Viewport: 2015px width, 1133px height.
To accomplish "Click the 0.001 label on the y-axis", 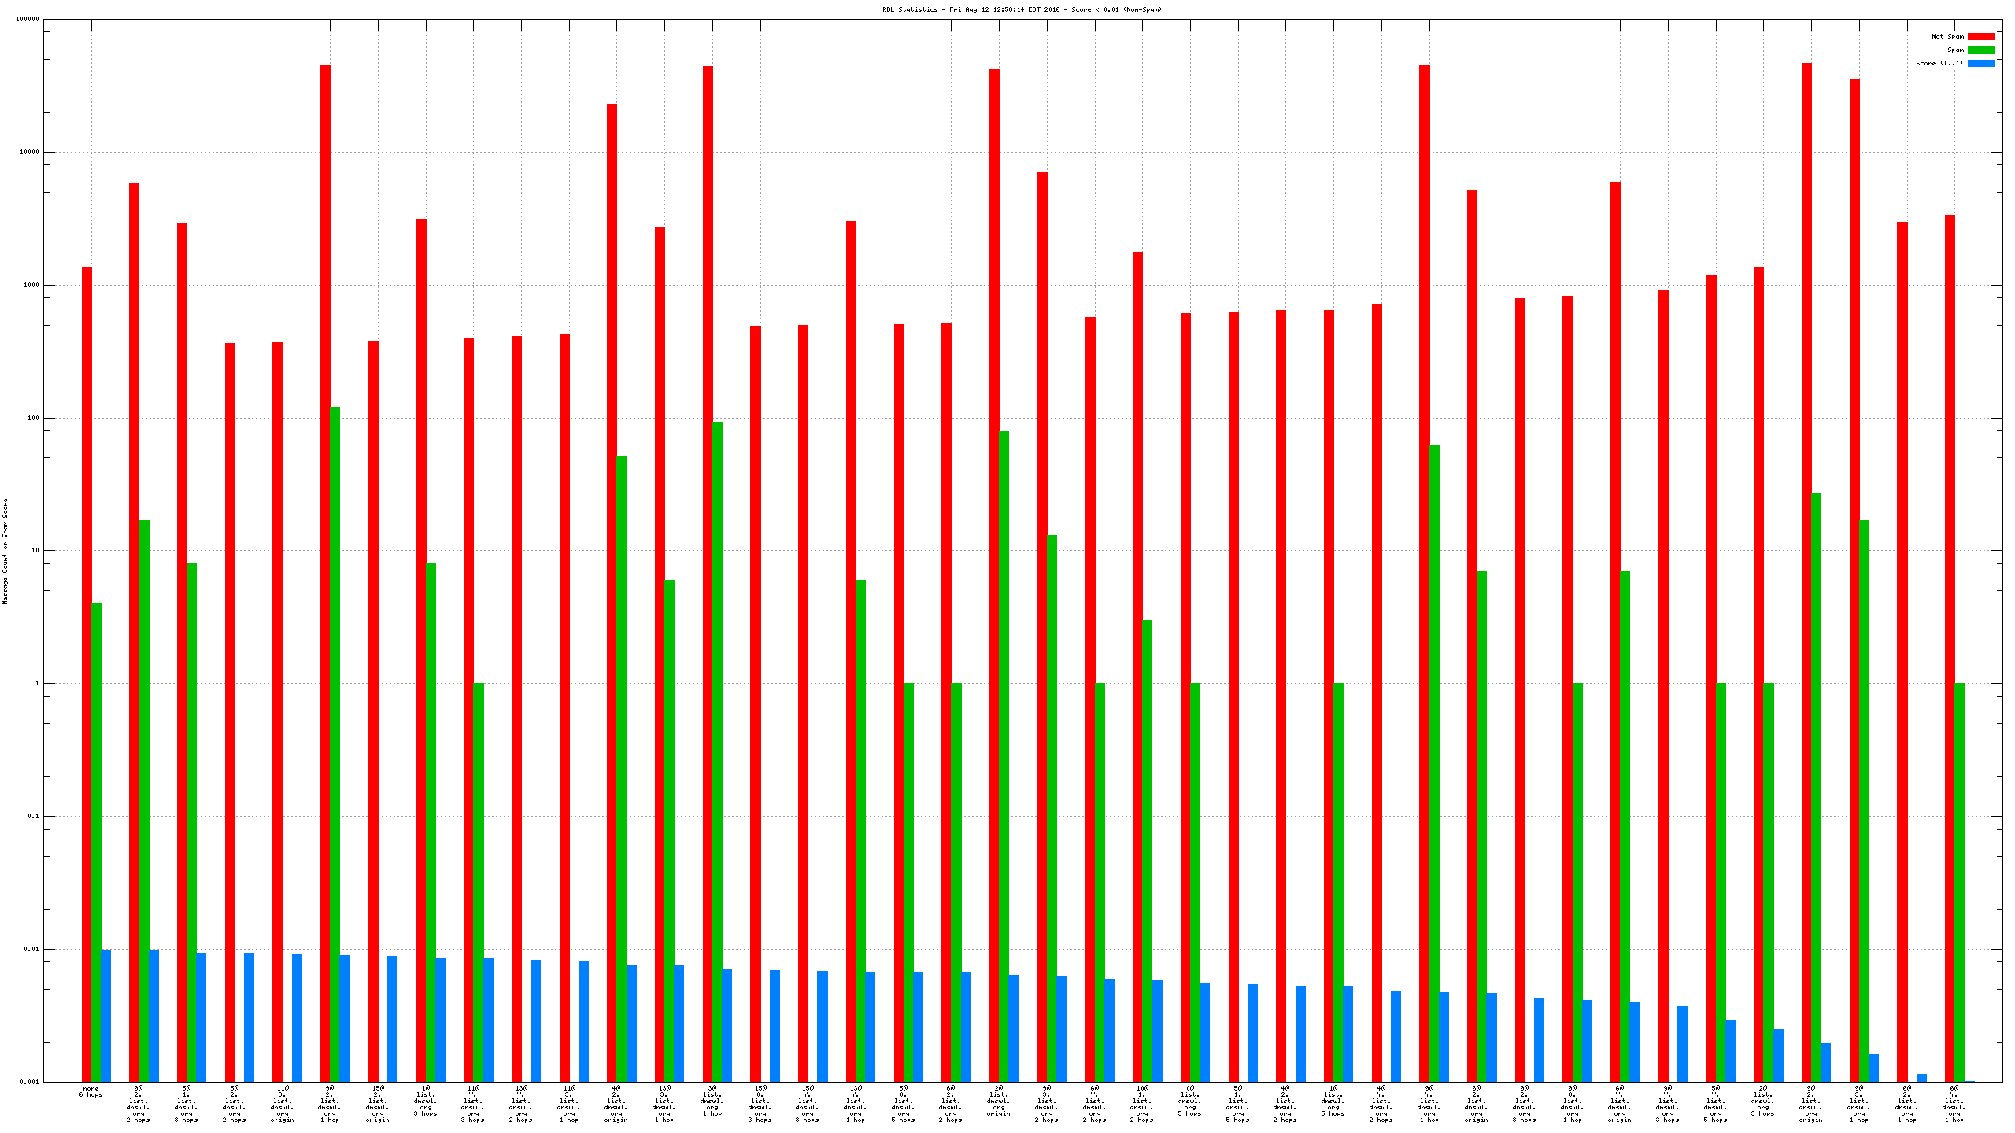I will point(29,1082).
